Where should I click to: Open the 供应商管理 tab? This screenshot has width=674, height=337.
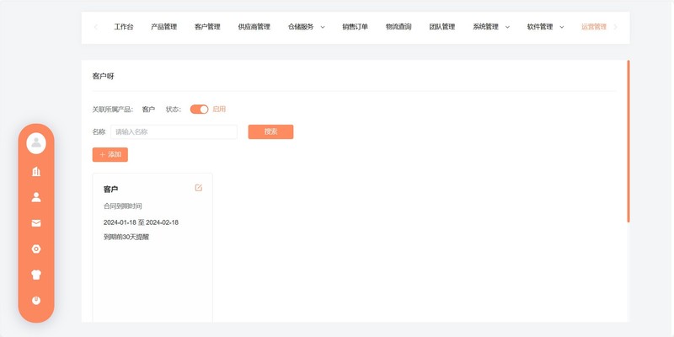254,27
